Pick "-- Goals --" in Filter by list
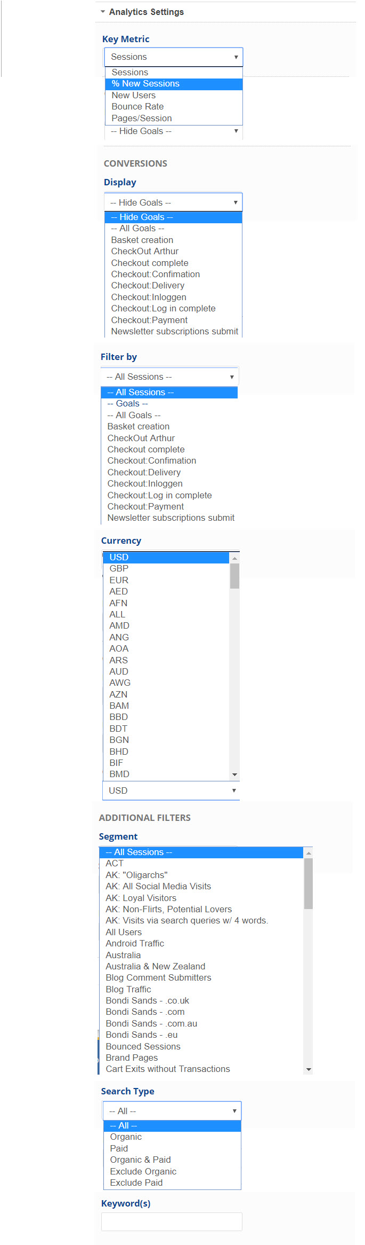Viewport: 365px width, 1245px height. pos(127,404)
